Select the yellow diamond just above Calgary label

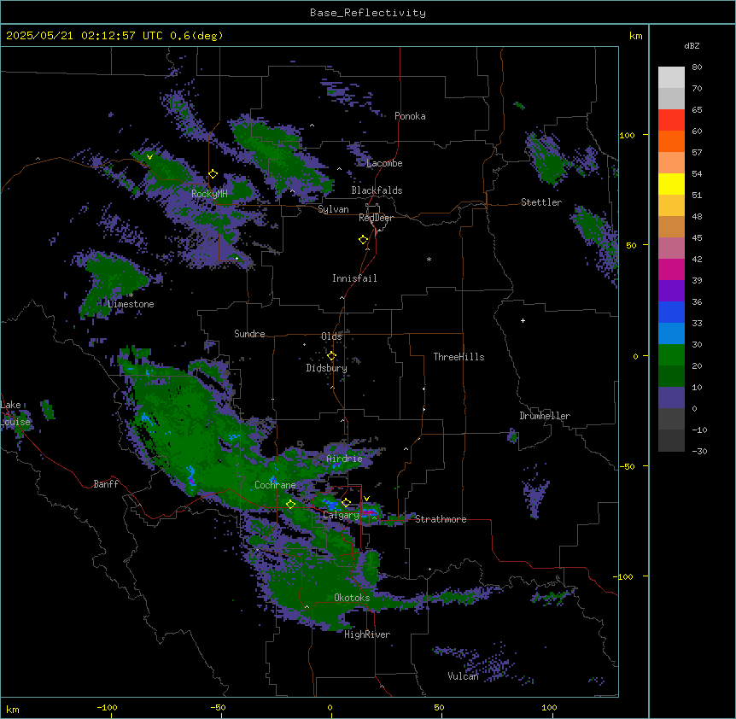346,503
